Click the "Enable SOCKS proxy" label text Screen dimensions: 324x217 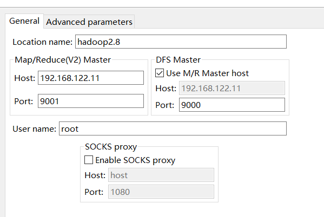[x=135, y=160]
